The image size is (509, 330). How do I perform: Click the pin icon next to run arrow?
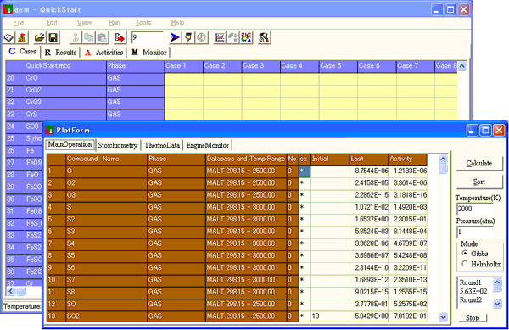pyautogui.click(x=188, y=38)
